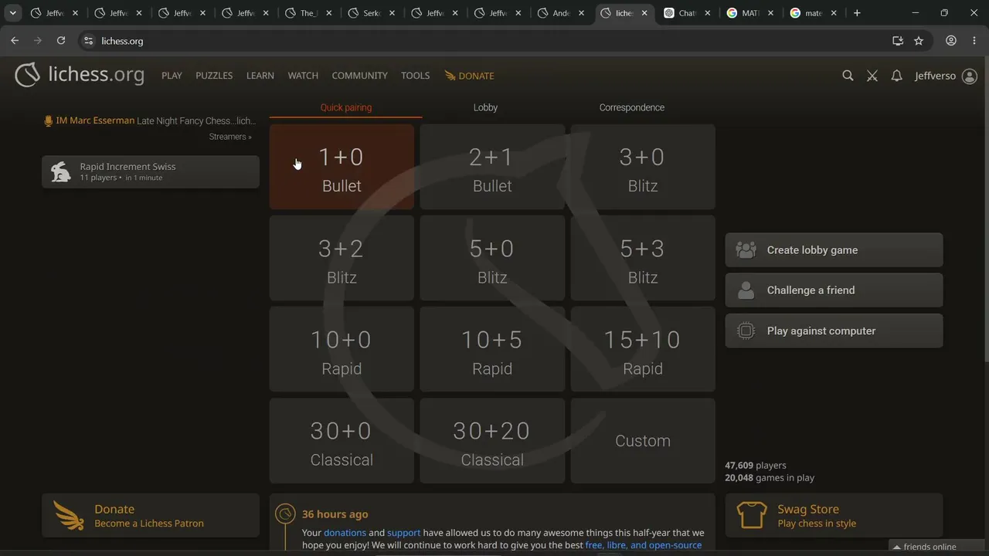Follow the donations link in the announcement
Image resolution: width=989 pixels, height=556 pixels.
pos(345,533)
